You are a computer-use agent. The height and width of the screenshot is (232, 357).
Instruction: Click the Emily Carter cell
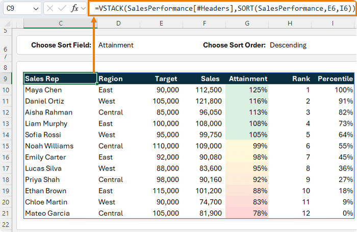(x=60, y=157)
